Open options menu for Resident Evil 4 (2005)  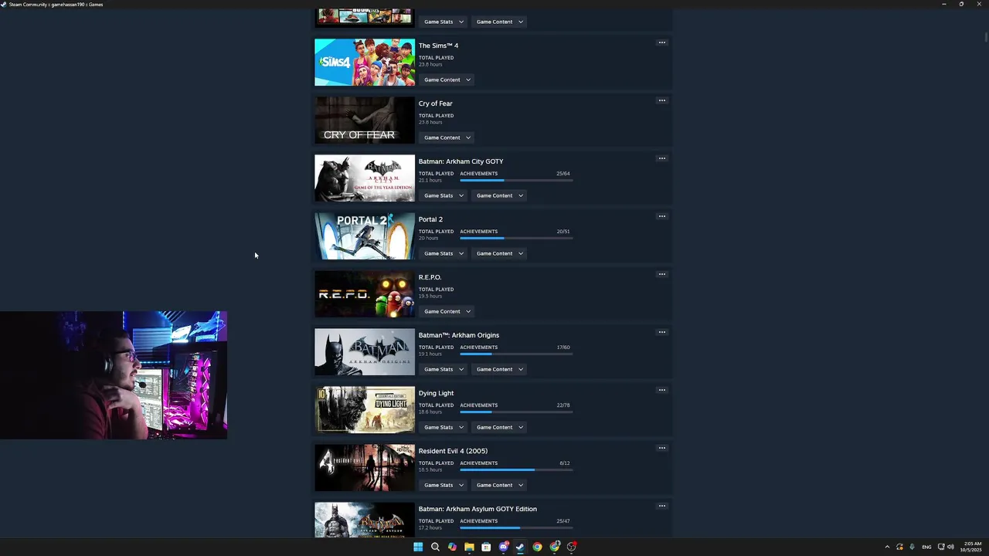[661, 448]
